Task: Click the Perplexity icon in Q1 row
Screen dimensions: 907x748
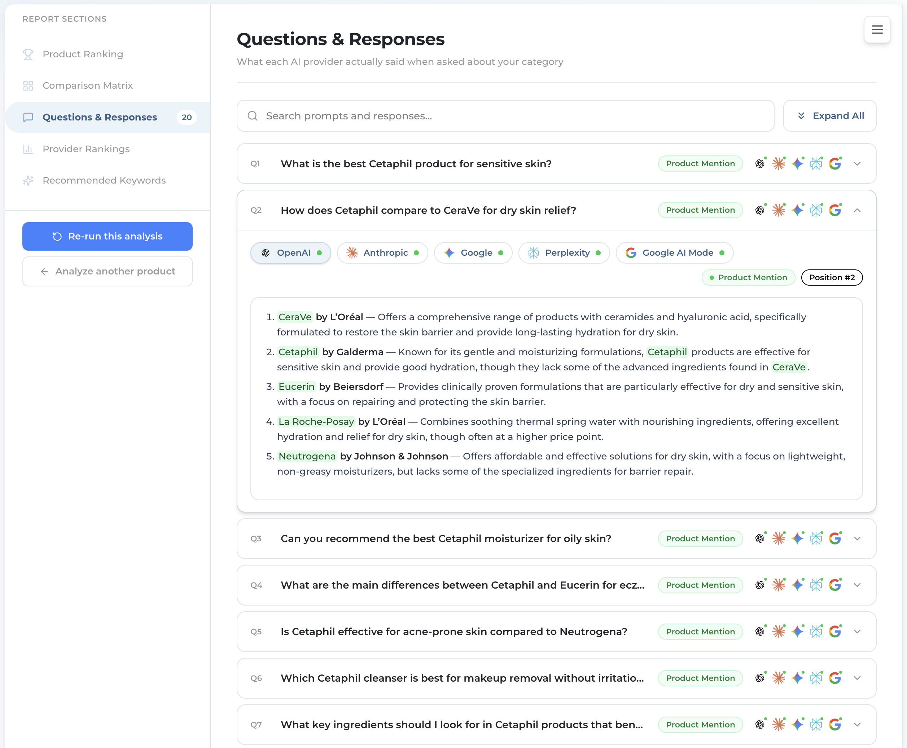Action: click(x=816, y=164)
